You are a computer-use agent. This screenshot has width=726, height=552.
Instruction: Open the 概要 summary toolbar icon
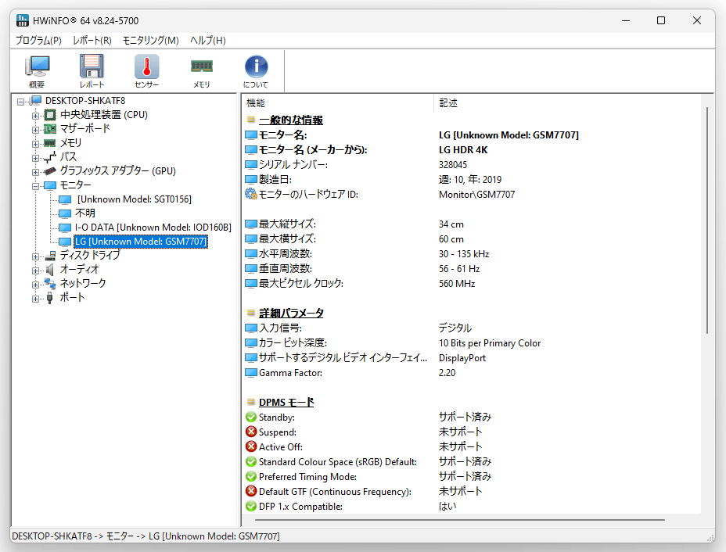click(x=37, y=71)
